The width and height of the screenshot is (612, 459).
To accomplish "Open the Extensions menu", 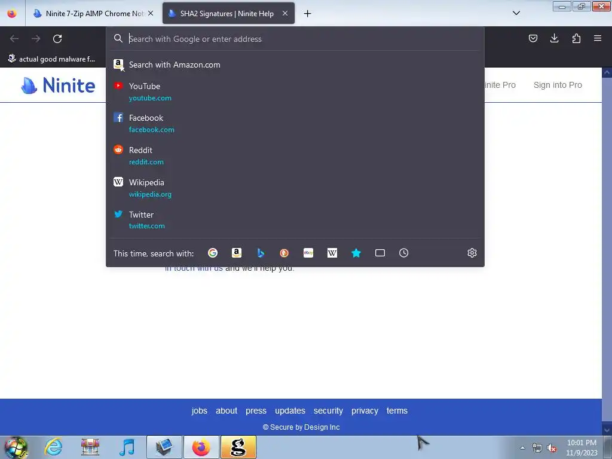I will [x=576, y=38].
